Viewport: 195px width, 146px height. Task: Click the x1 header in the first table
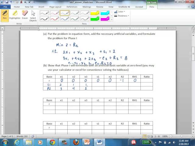62,77
